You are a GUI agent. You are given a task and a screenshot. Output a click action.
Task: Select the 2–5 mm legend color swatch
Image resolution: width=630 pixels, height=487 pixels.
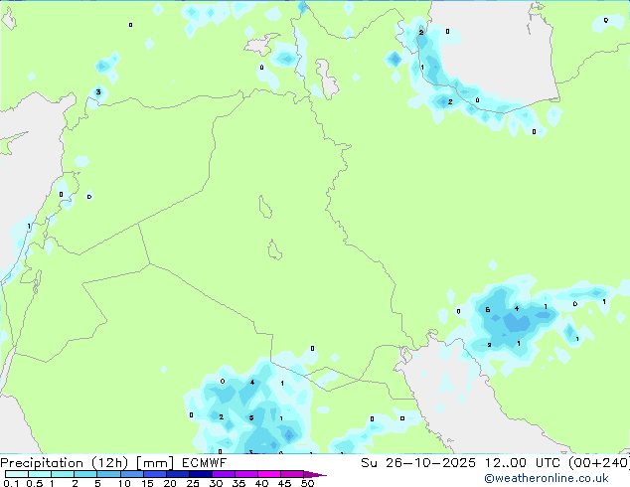pos(85,474)
